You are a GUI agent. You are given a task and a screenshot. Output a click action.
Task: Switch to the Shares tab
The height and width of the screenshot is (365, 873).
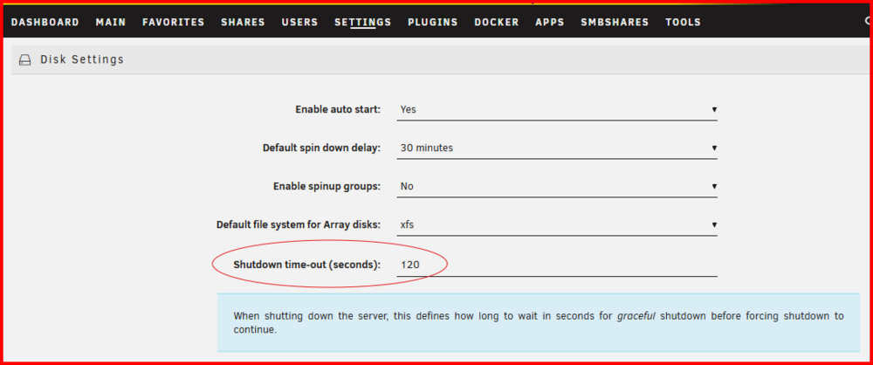(x=244, y=23)
